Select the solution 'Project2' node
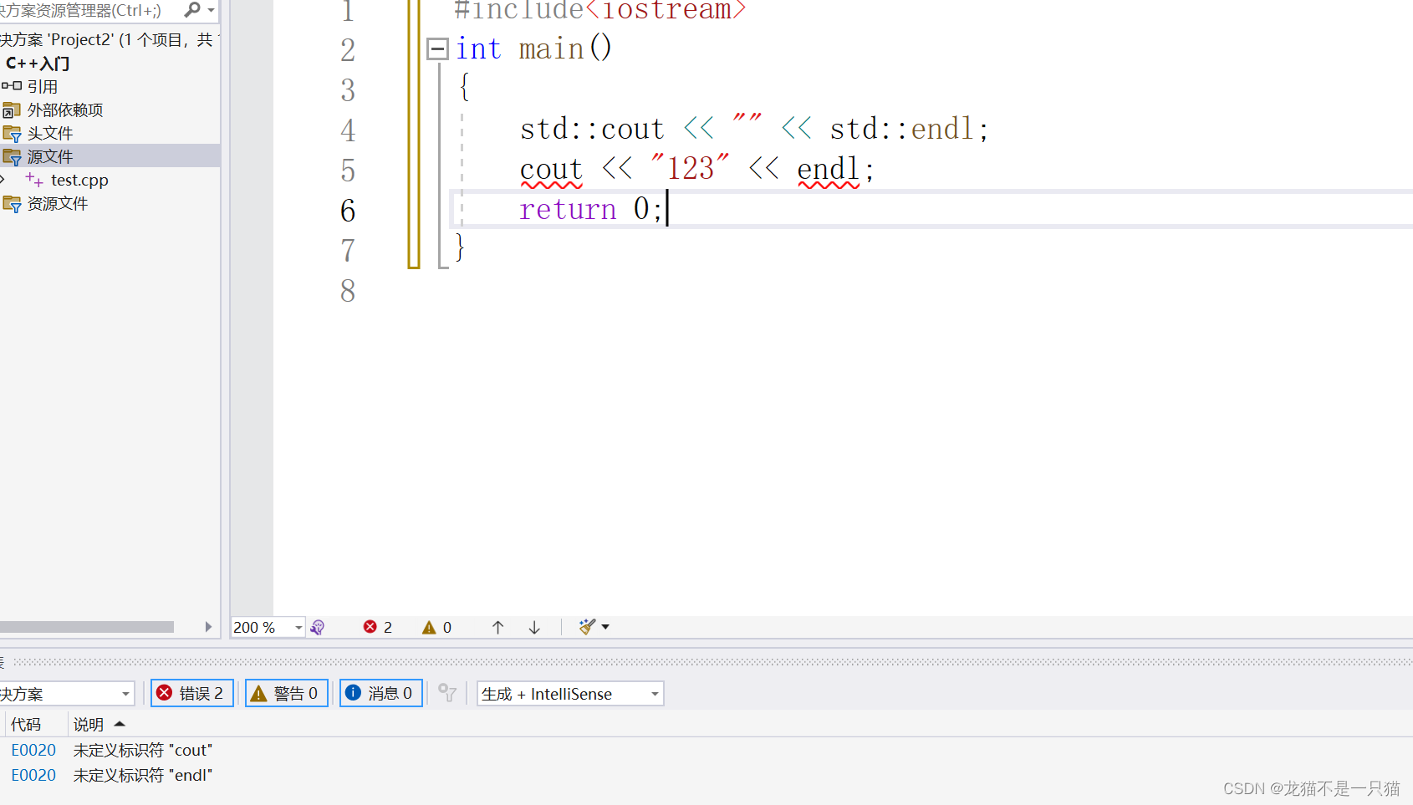This screenshot has width=1413, height=805. click(x=109, y=39)
